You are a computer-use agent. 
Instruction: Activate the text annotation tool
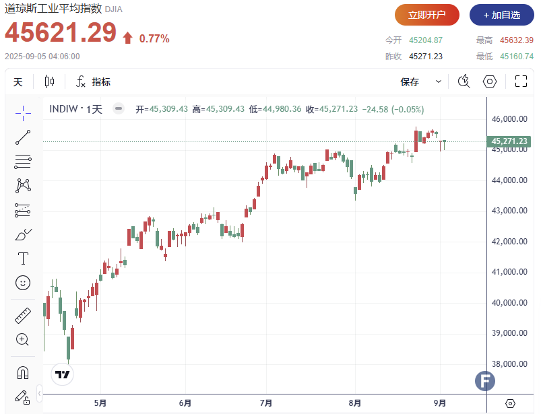coord(23,258)
